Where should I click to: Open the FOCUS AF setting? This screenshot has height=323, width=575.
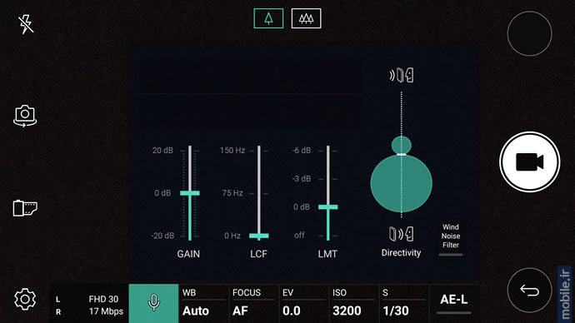click(253, 303)
